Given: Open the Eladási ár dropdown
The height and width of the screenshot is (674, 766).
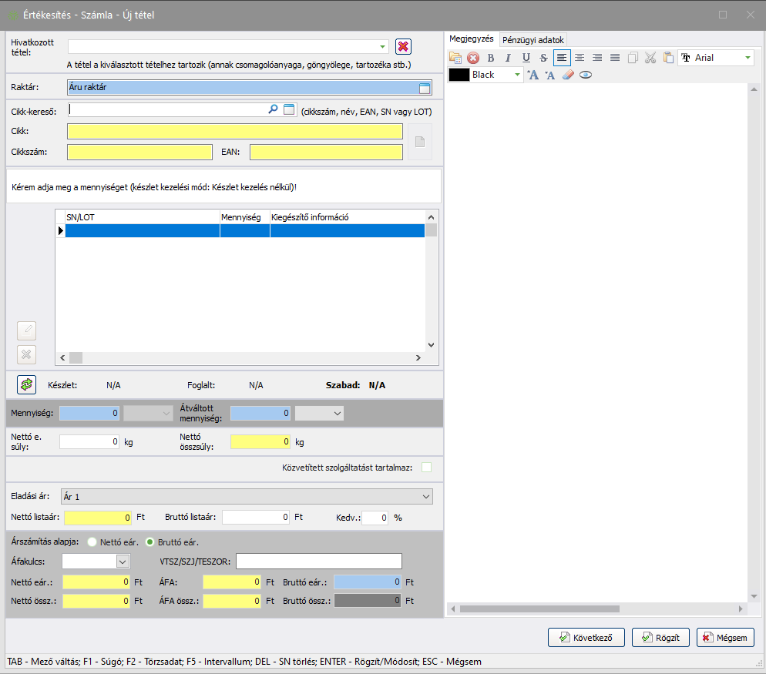Looking at the screenshot, I should (426, 497).
